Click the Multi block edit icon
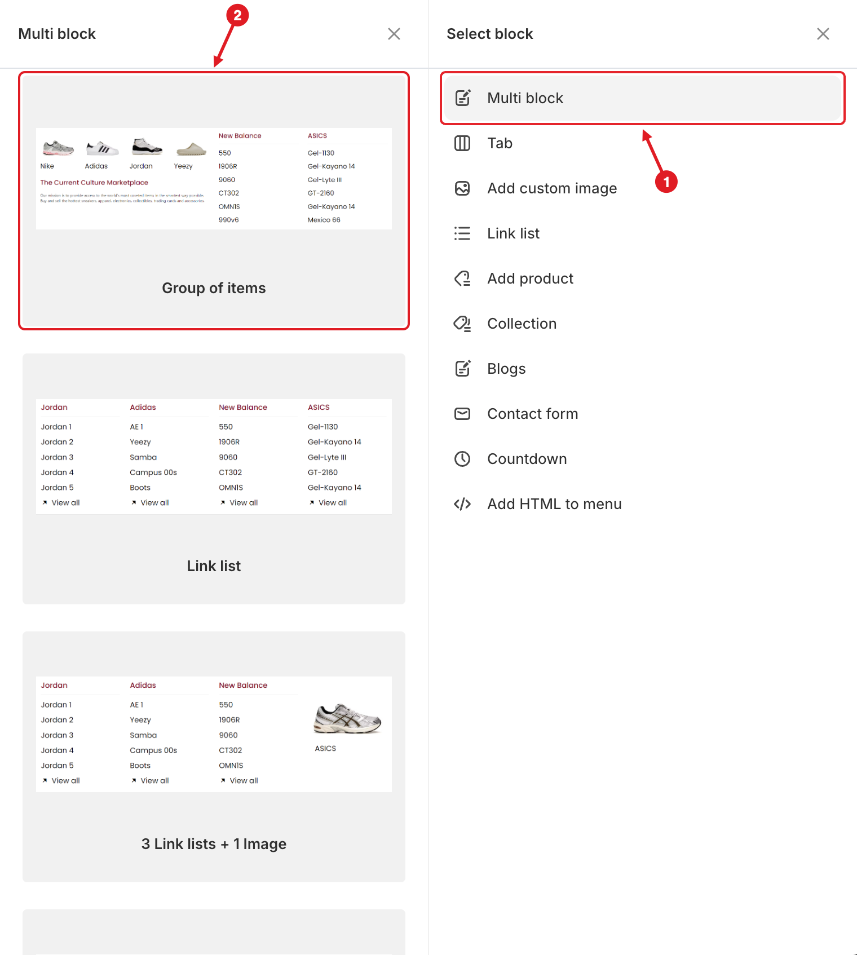This screenshot has height=955, width=857. 462,98
